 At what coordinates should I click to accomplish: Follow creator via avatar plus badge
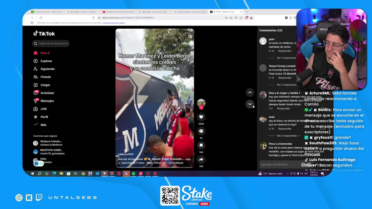[x=201, y=108]
